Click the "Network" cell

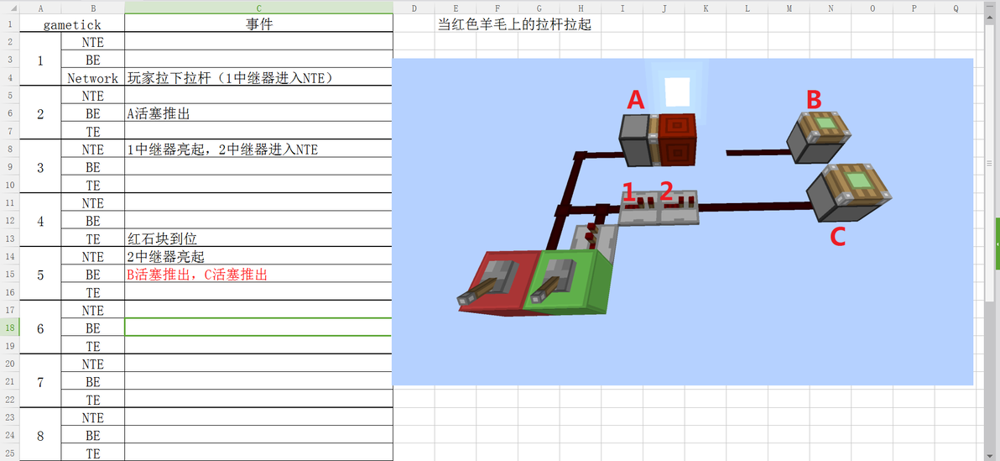[x=93, y=78]
